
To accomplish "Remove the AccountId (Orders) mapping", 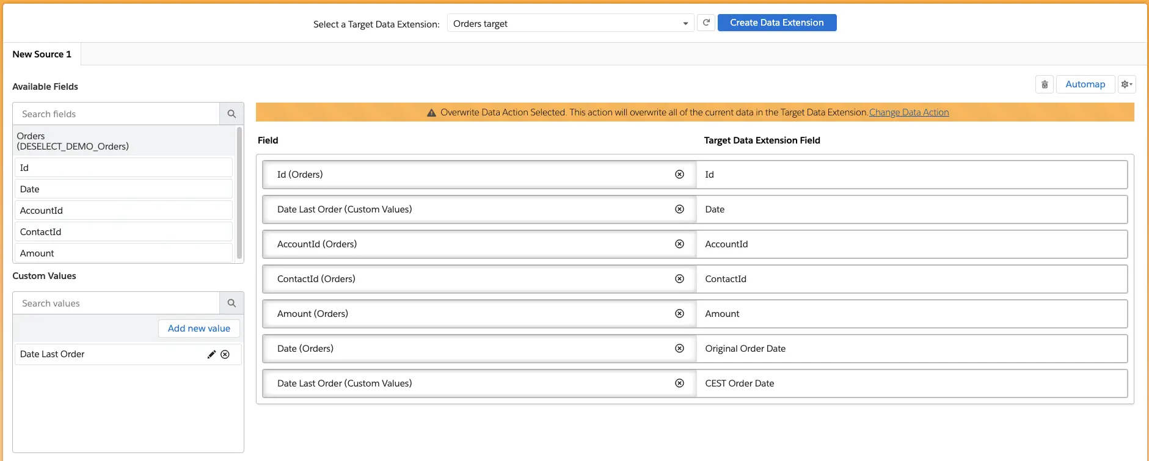I will coord(679,244).
